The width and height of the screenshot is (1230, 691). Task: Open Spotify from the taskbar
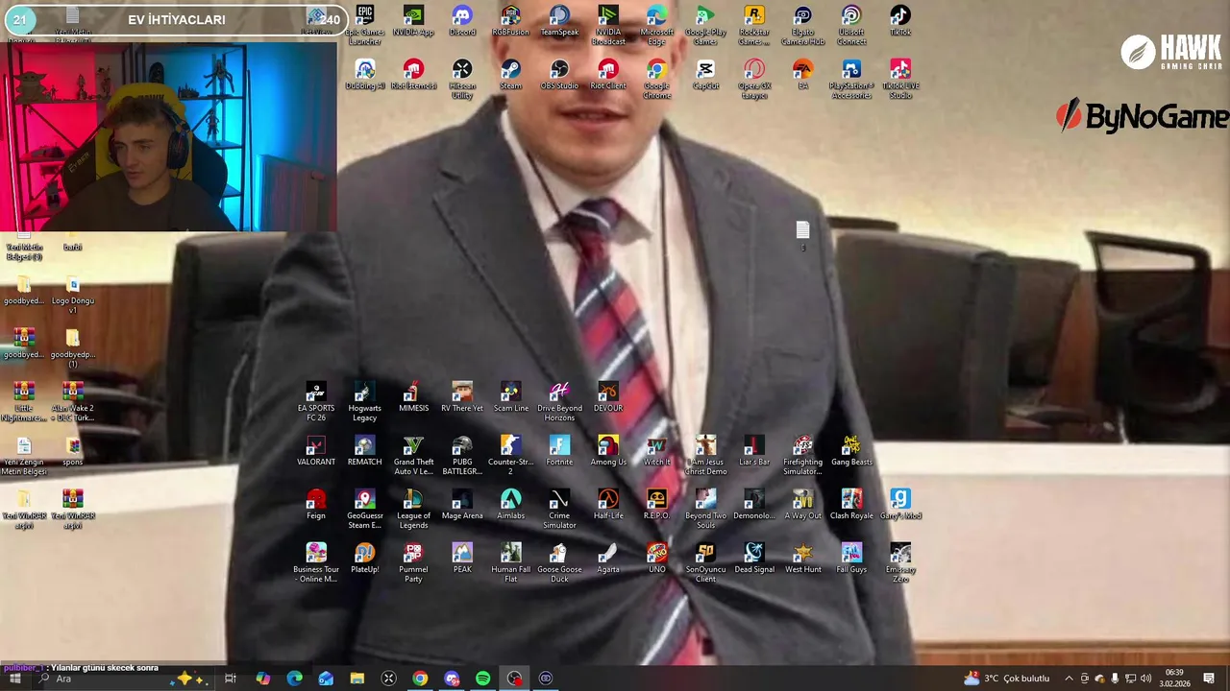click(x=483, y=679)
